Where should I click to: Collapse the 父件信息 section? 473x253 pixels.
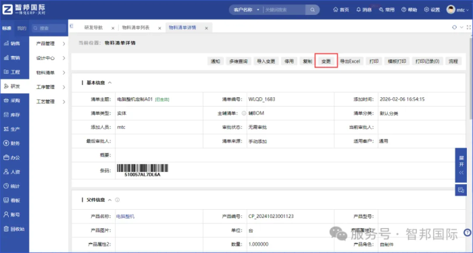pos(109,200)
